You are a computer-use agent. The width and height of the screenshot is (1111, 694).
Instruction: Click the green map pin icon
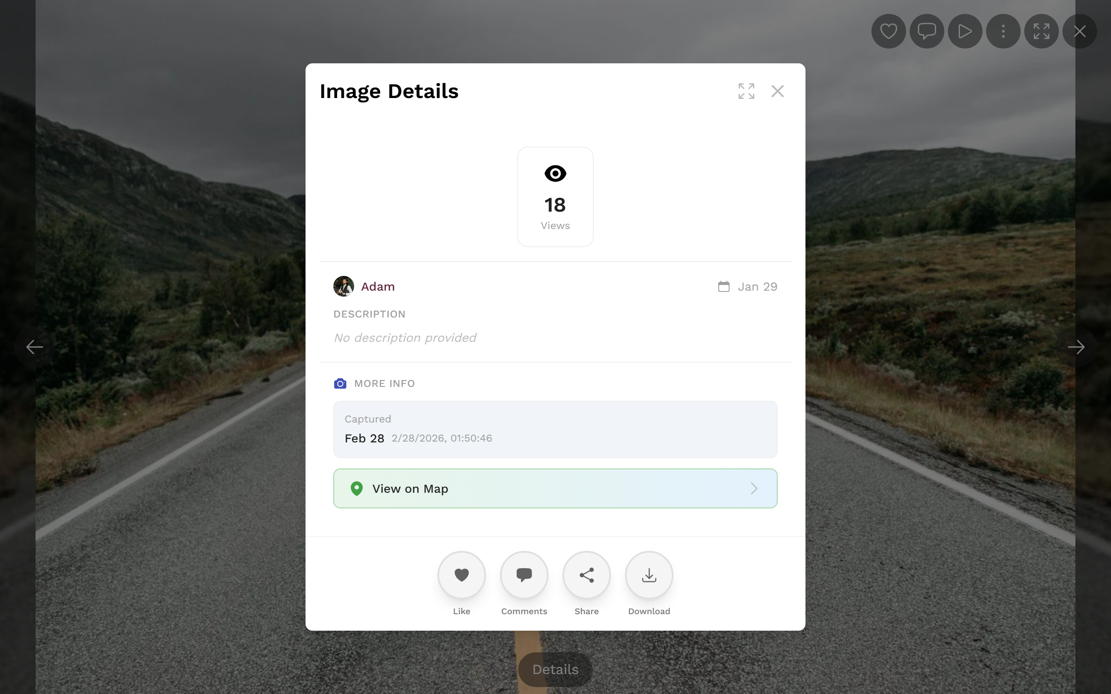click(357, 488)
